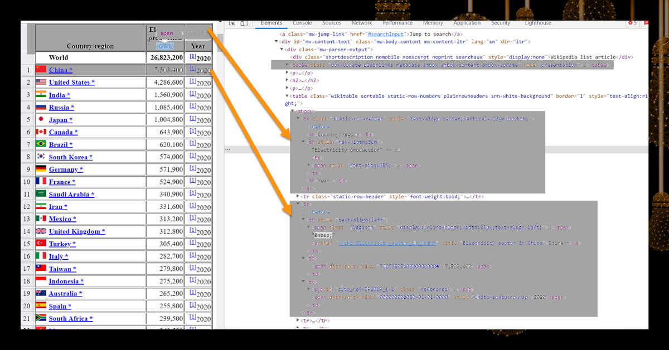
Task: Click the United States flag icon
Action: [41, 82]
